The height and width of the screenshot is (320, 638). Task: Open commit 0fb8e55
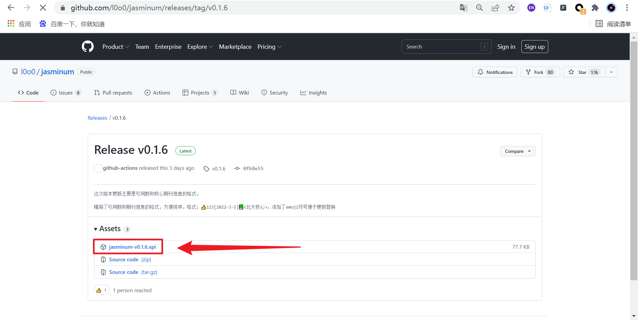click(249, 168)
